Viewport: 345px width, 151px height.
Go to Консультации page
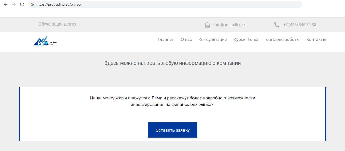pyautogui.click(x=213, y=40)
